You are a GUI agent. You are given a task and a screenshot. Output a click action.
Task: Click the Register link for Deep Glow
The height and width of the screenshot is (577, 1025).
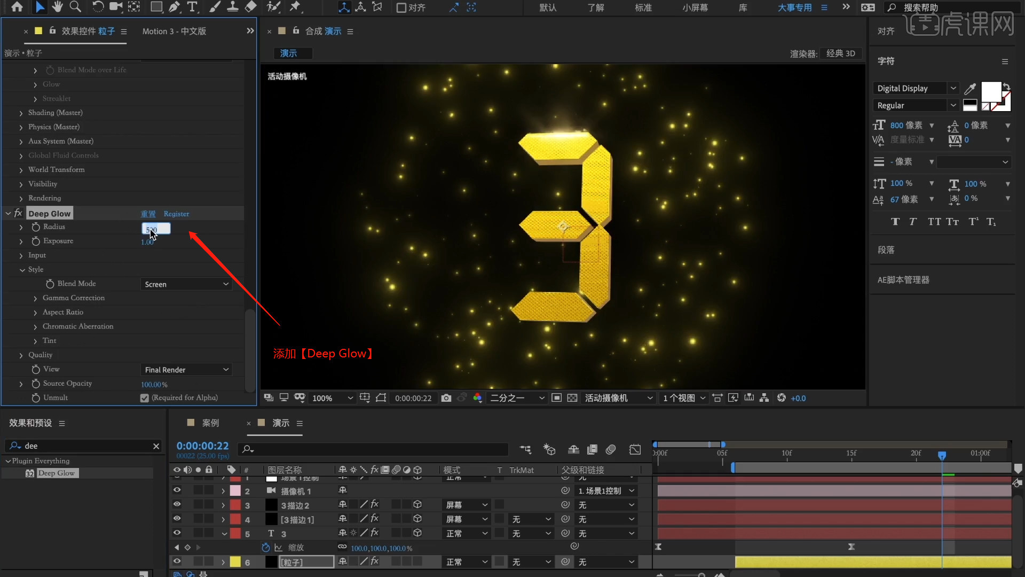[176, 214]
